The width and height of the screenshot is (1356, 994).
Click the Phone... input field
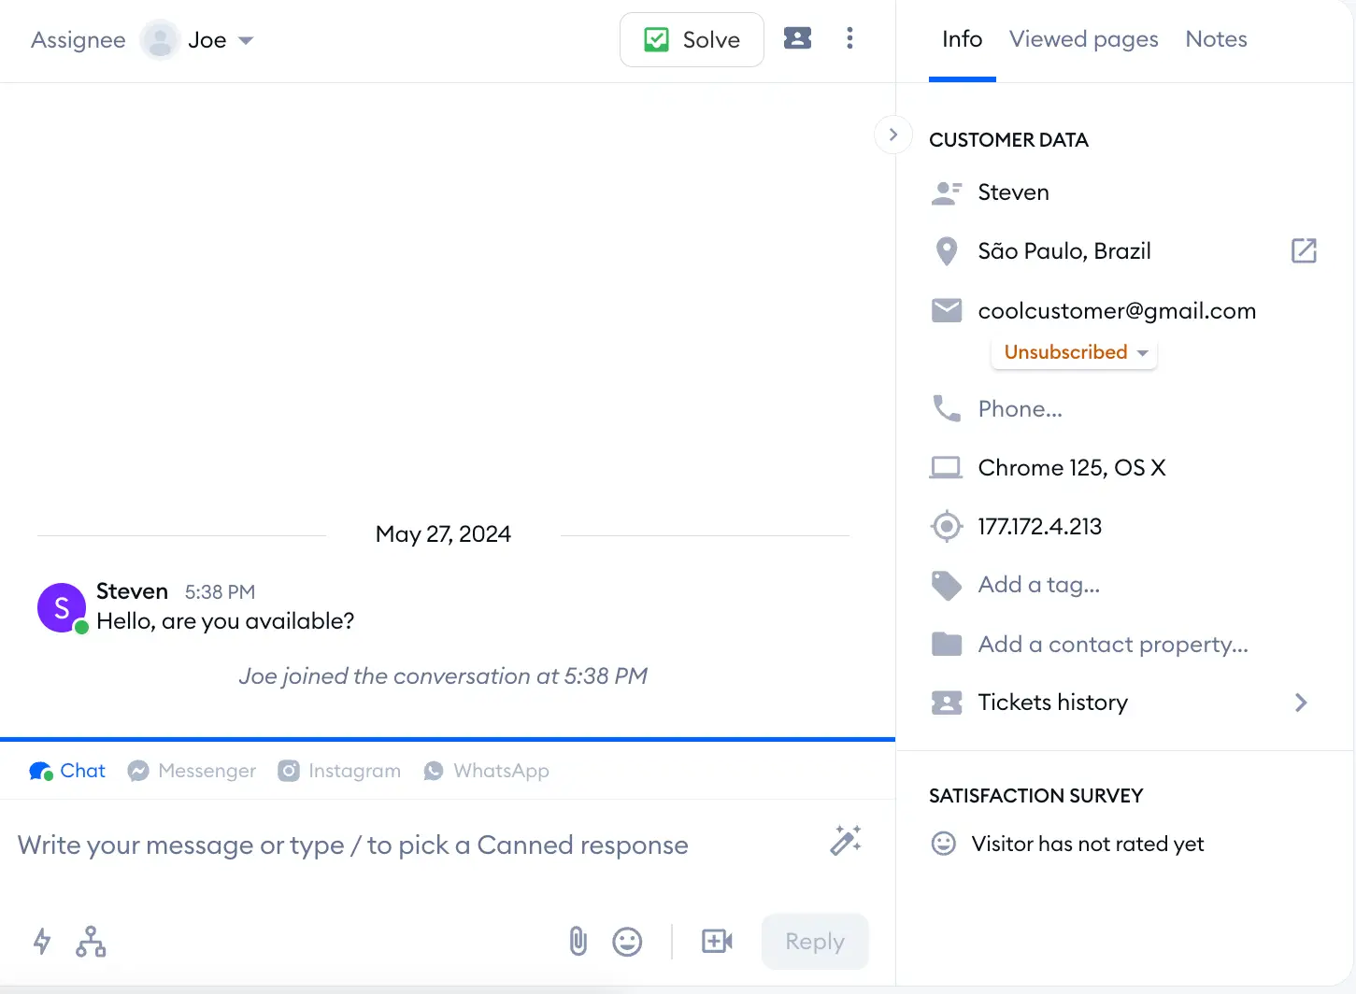[1020, 409]
